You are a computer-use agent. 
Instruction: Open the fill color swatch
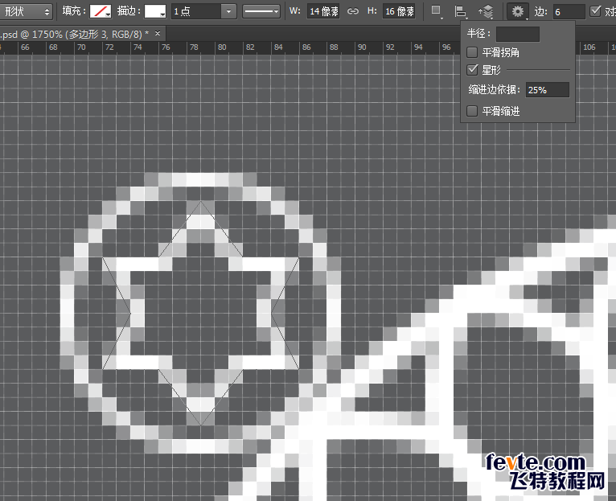tap(101, 11)
